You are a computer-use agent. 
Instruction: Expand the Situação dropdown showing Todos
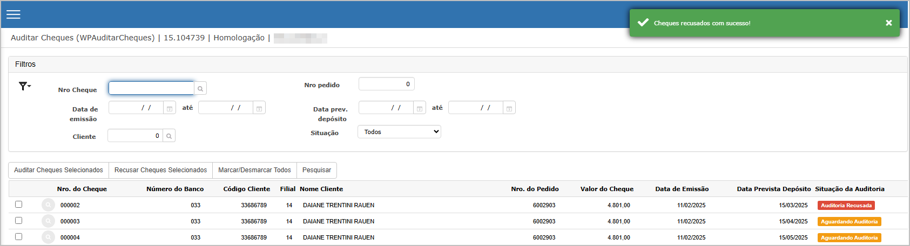tap(399, 132)
